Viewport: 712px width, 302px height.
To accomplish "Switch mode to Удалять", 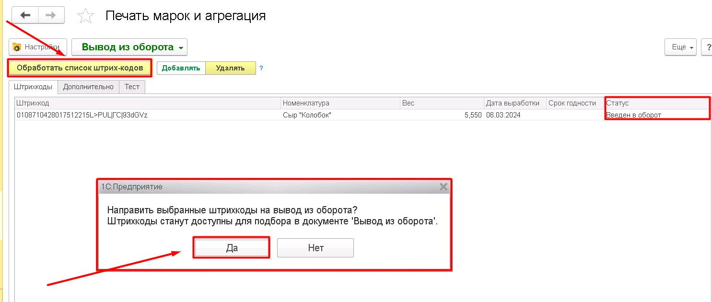I will [230, 68].
